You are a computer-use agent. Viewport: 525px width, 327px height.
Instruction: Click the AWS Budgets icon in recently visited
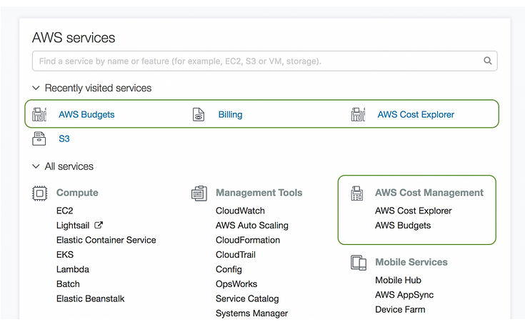(x=39, y=114)
